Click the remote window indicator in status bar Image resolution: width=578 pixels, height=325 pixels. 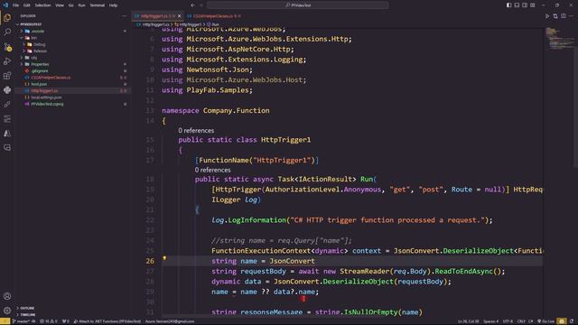point(5,321)
